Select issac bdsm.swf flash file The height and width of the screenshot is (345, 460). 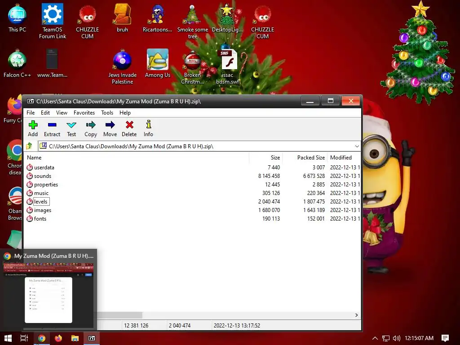point(227,66)
